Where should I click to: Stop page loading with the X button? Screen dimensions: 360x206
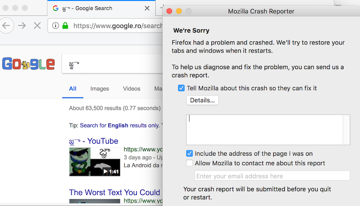[37, 26]
